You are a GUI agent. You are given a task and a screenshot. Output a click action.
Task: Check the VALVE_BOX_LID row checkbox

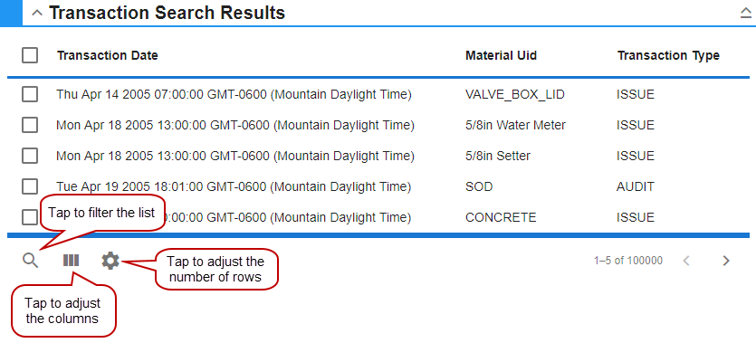pyautogui.click(x=30, y=94)
